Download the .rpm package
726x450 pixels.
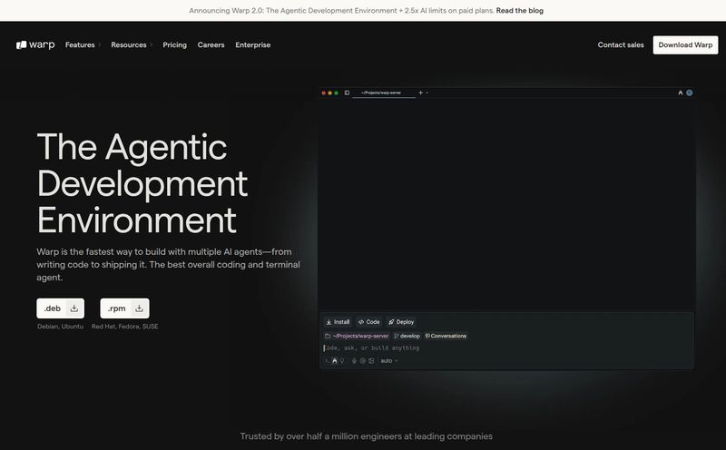pos(124,308)
